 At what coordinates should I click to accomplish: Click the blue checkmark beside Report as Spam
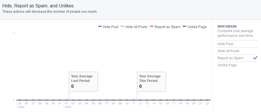pos(255,58)
